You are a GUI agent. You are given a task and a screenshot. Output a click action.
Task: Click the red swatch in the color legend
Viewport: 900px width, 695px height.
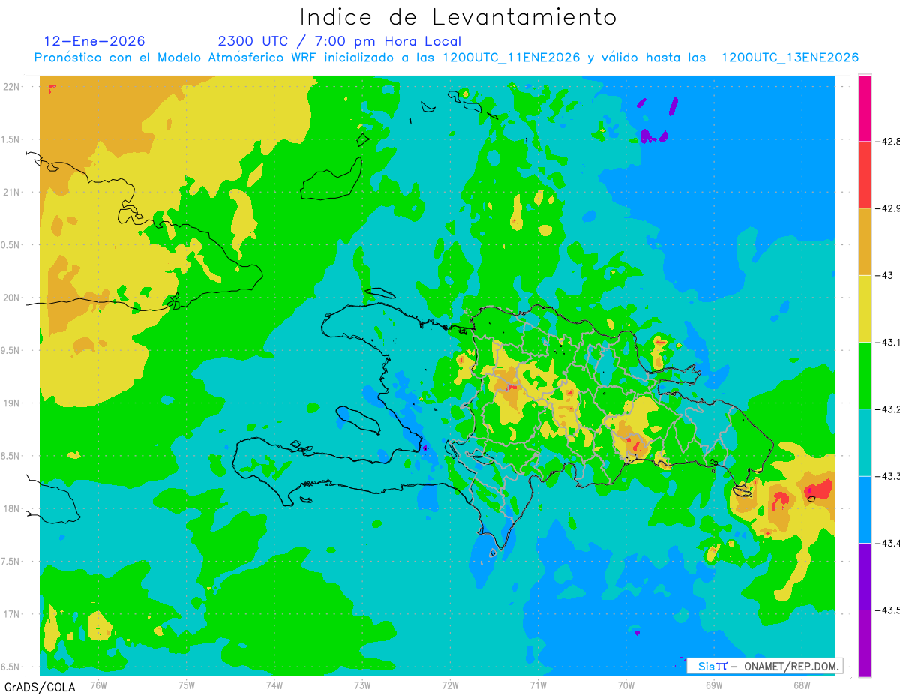pos(865,174)
